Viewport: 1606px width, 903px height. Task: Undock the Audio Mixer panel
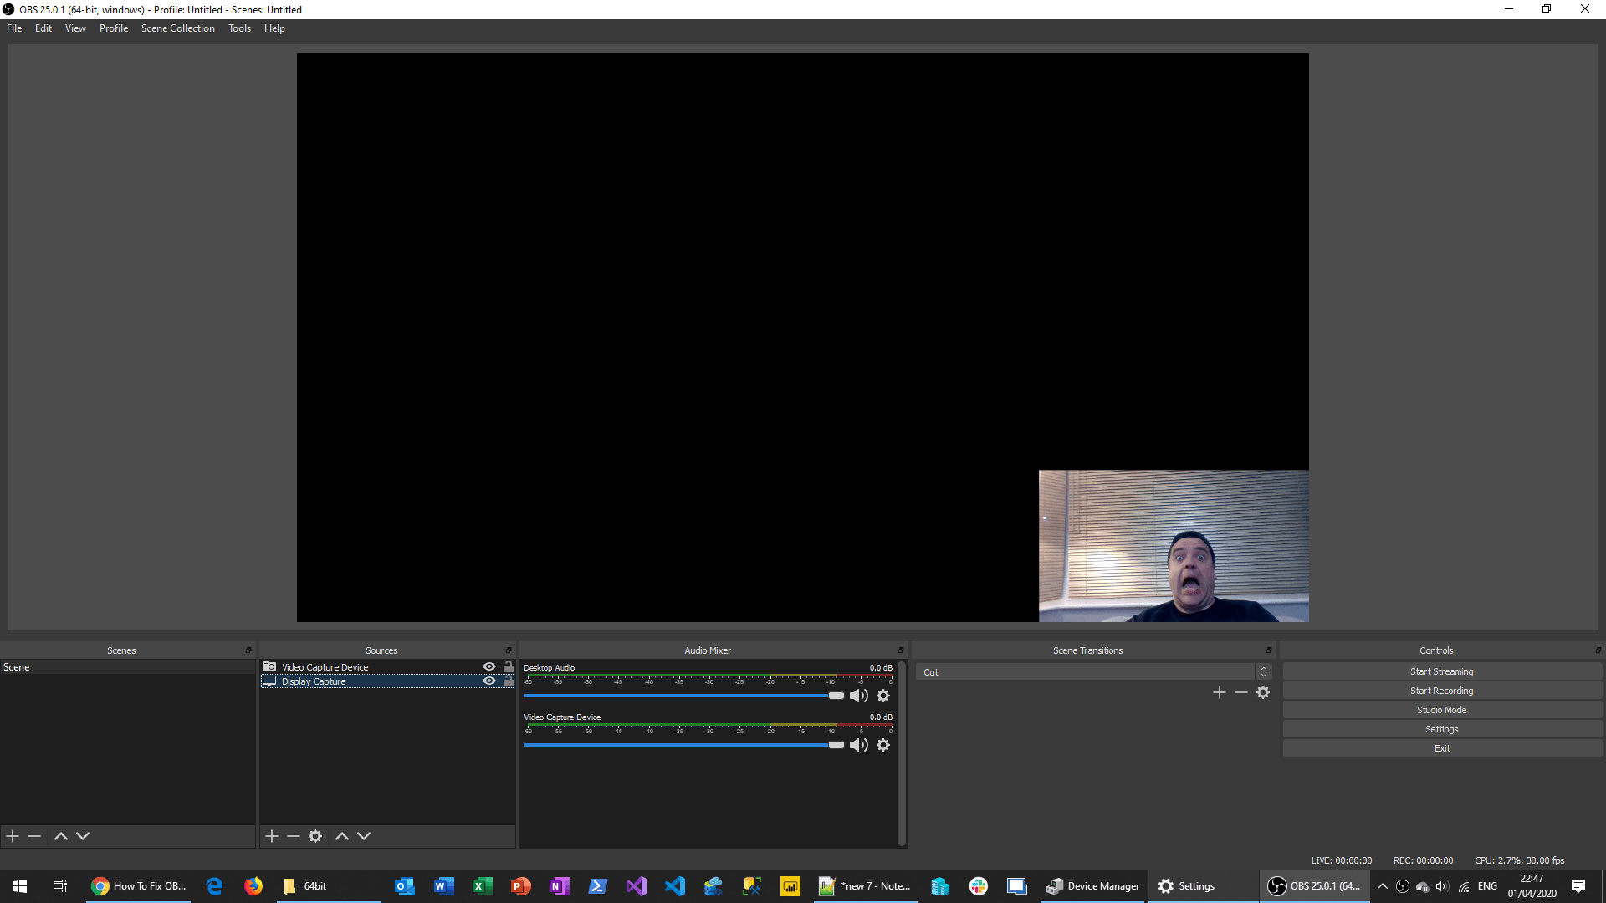coord(901,650)
